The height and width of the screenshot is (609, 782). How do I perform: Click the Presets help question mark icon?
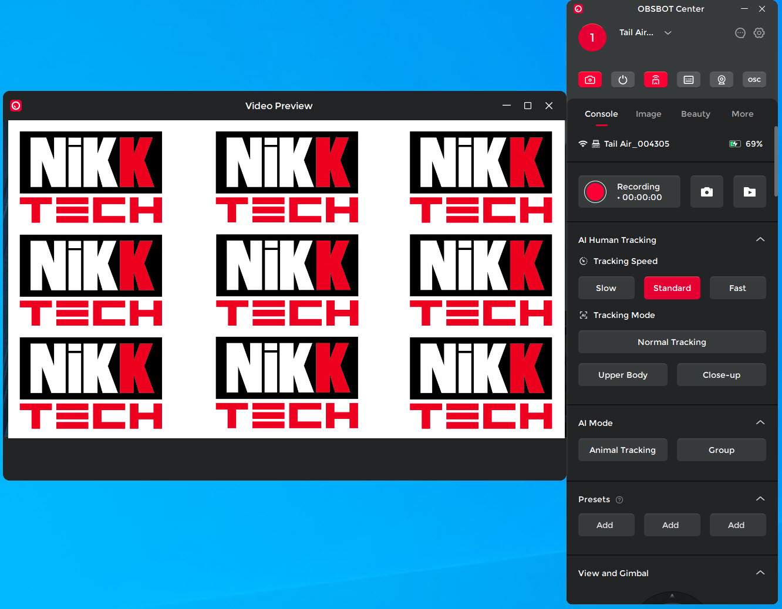coord(619,500)
